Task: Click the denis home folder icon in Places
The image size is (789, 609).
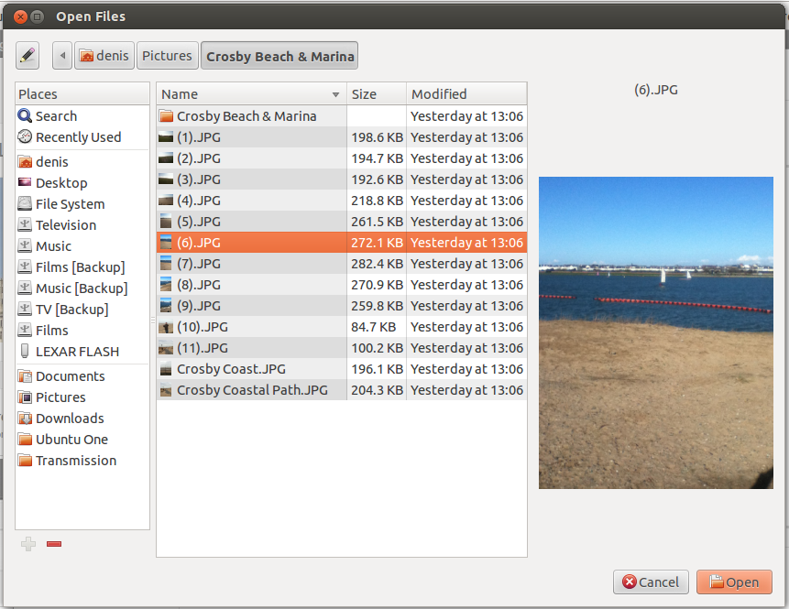Action: (x=25, y=162)
